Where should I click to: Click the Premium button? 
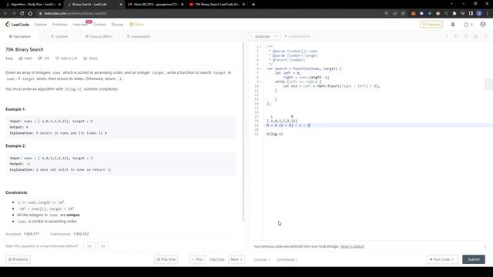point(431,24)
